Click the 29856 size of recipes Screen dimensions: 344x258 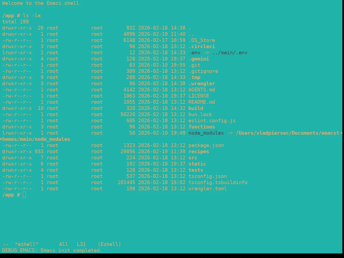(128, 152)
